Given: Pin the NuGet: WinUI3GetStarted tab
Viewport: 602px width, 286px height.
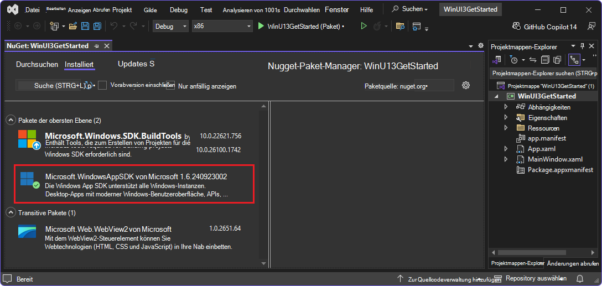Looking at the screenshot, I should click(x=96, y=46).
